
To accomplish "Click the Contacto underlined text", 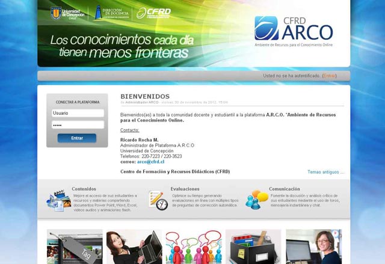I will [x=130, y=130].
